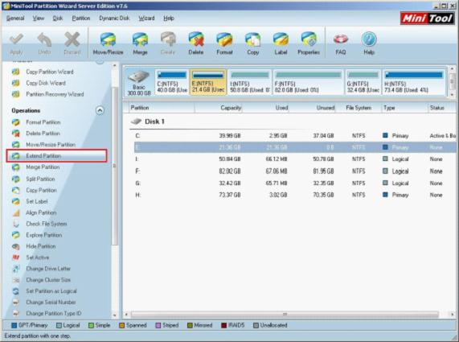The height and width of the screenshot is (342, 459).
Task: Open the General menu
Action: click(x=15, y=19)
